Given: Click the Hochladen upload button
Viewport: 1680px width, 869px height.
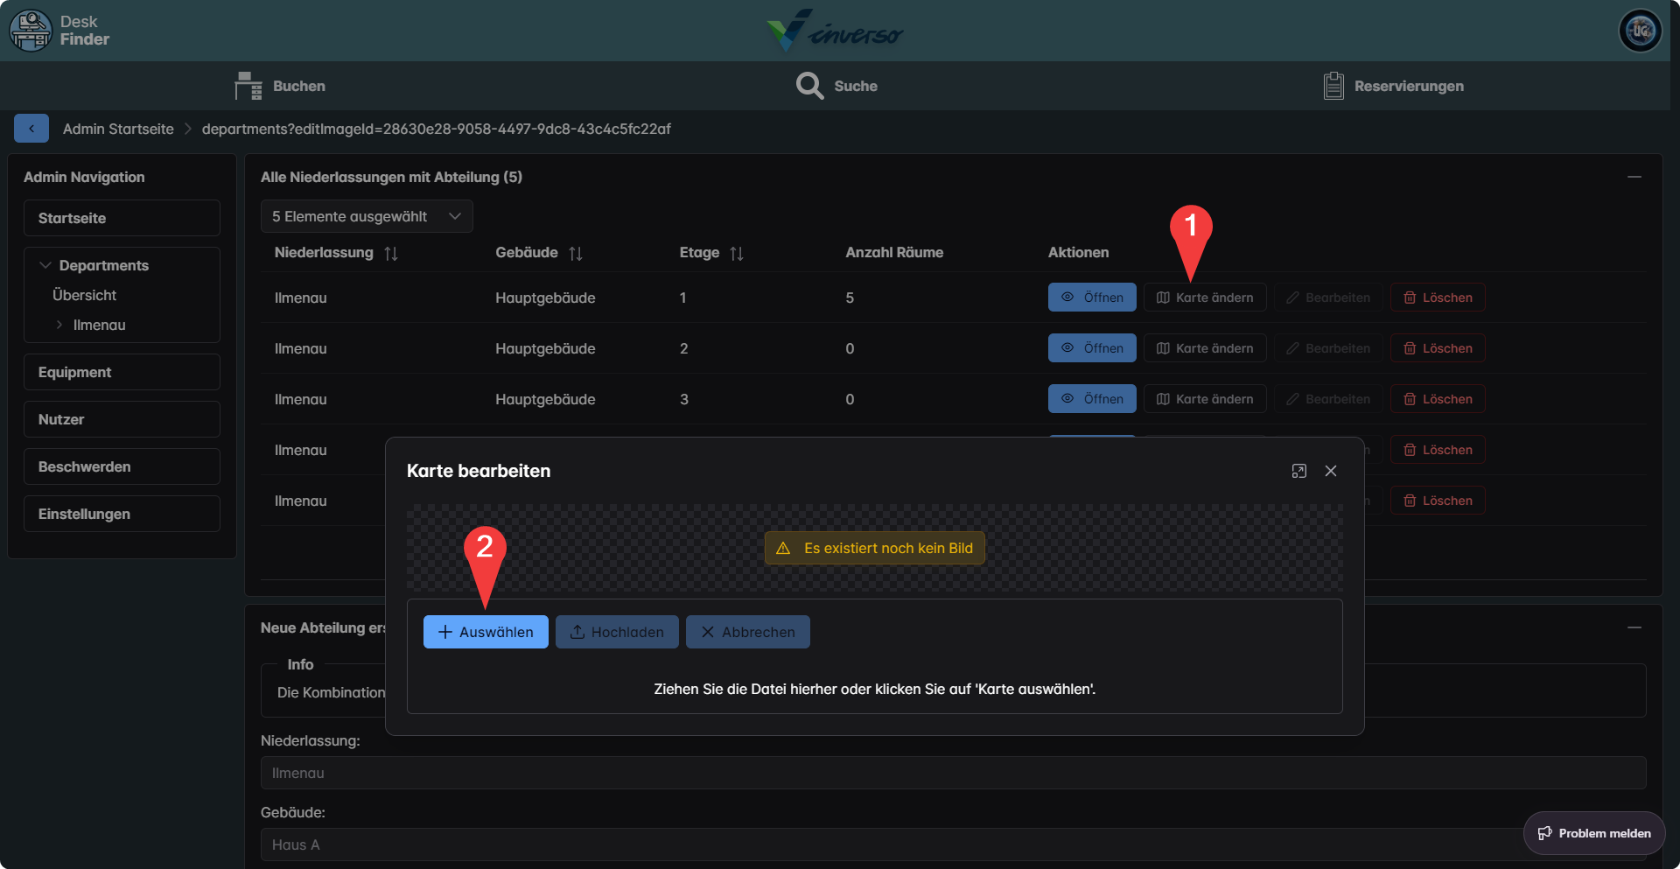Looking at the screenshot, I should (x=617, y=632).
